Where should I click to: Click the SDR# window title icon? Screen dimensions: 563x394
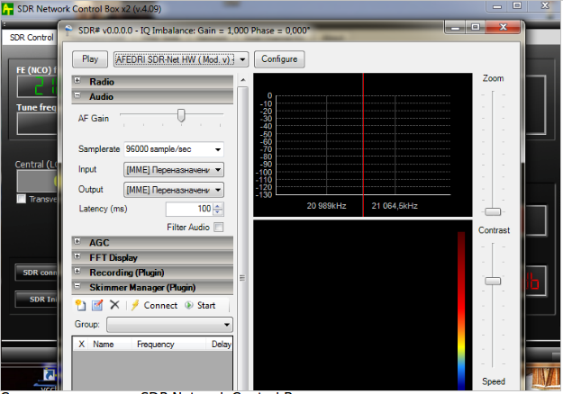click(x=68, y=30)
